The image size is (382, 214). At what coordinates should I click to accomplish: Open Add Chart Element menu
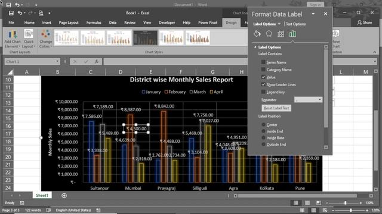13,39
